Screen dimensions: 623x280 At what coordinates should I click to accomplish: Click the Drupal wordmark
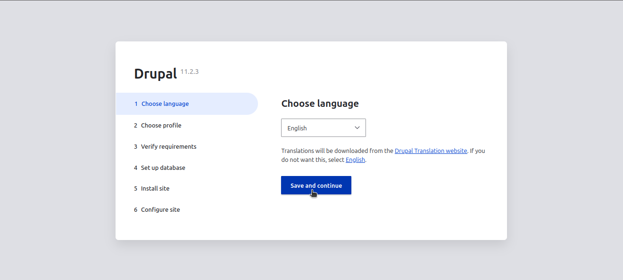pos(156,73)
